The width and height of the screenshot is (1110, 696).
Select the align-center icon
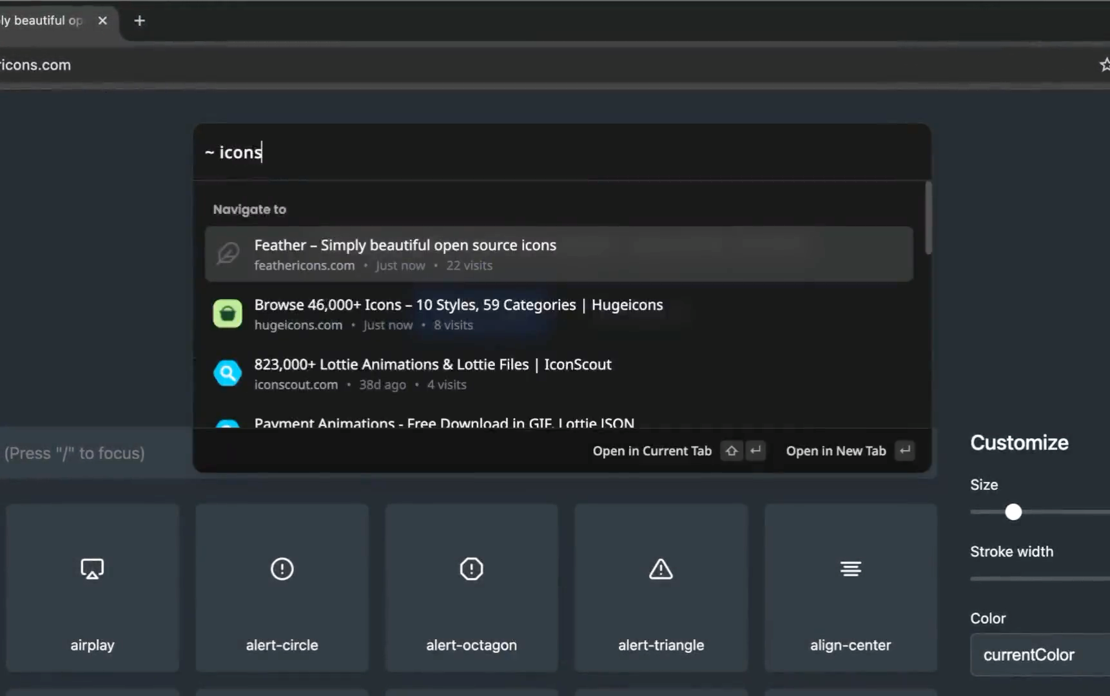850,587
